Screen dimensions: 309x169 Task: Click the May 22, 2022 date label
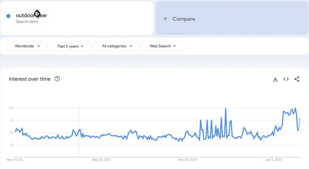[x=101, y=160]
